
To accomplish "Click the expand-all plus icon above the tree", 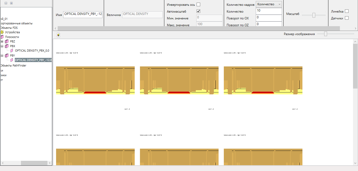I will pyautogui.click(x=11, y=3).
